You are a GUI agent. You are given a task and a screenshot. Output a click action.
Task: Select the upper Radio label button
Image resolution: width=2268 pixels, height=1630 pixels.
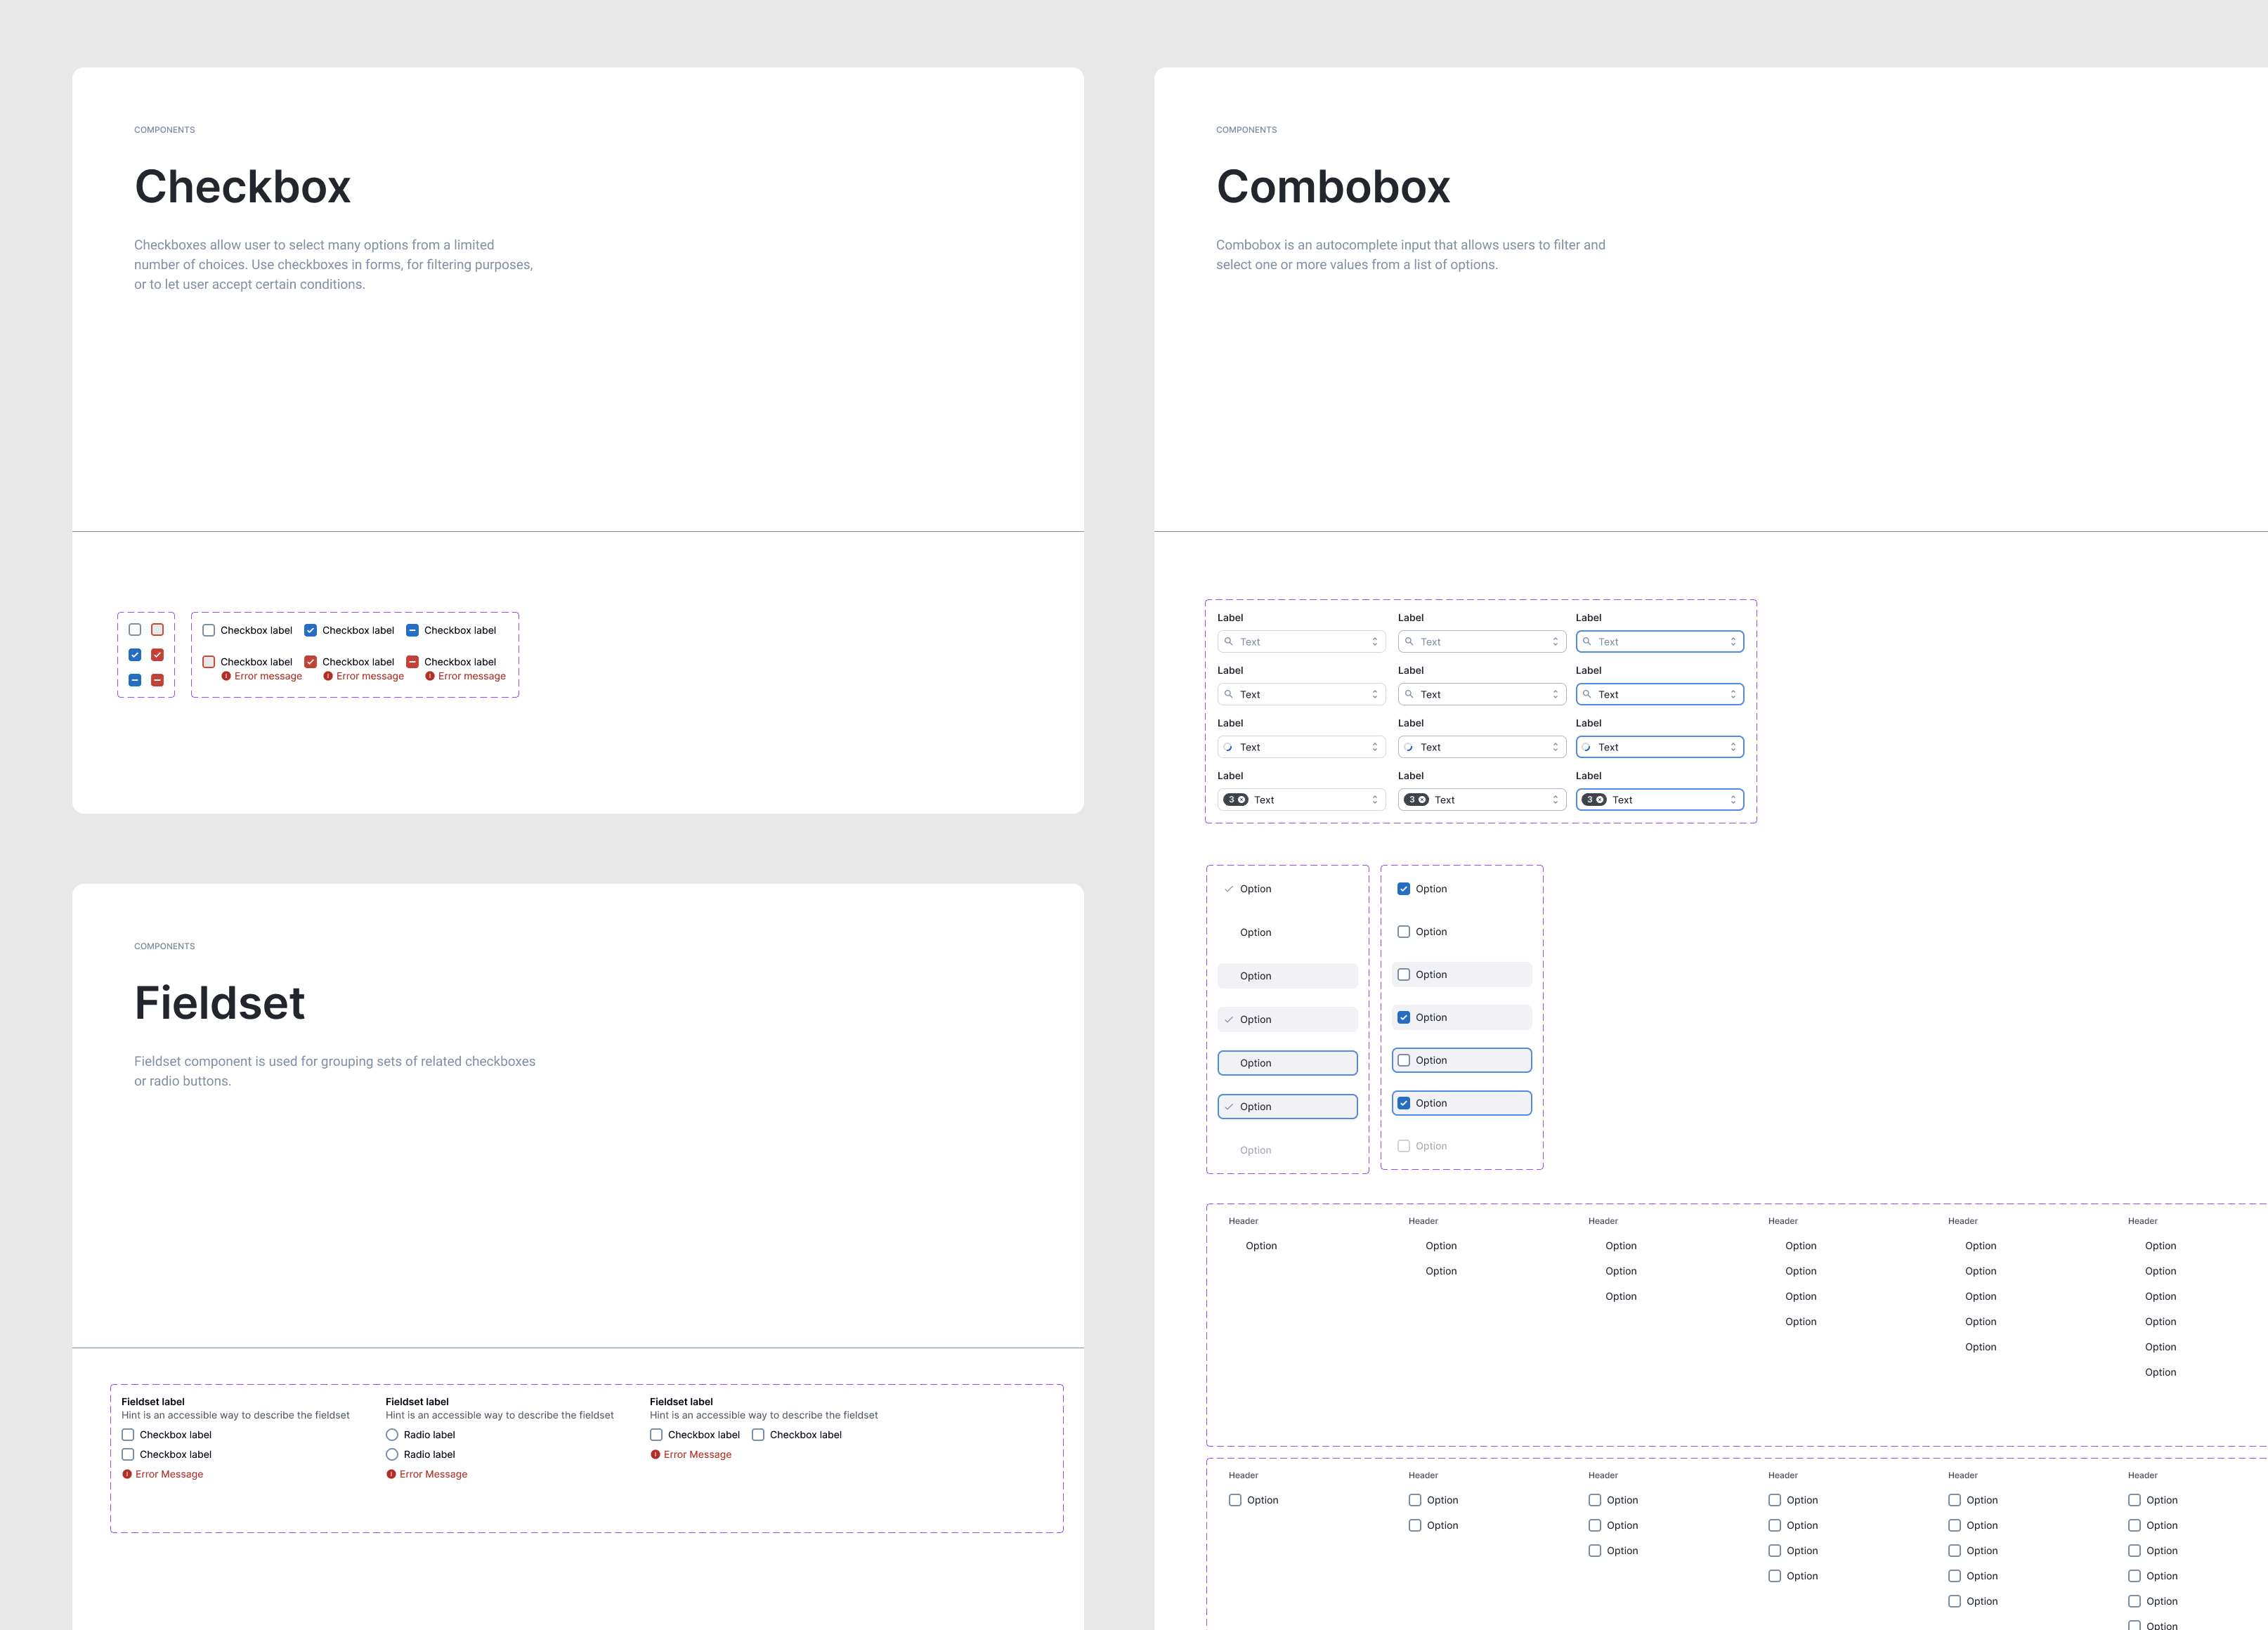(x=392, y=1435)
